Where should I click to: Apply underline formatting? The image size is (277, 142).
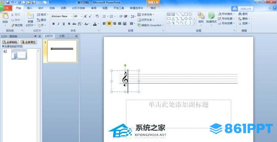click(x=64, y=24)
